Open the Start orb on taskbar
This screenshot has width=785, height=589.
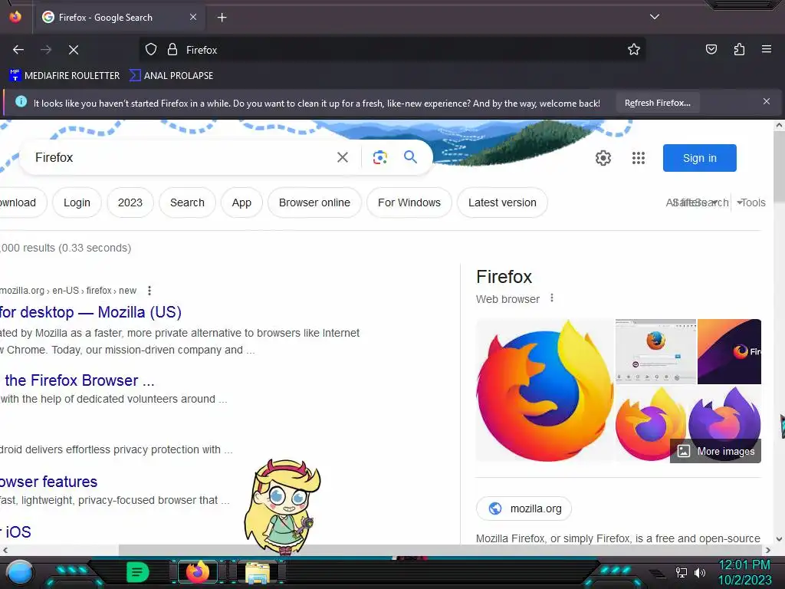click(20, 572)
